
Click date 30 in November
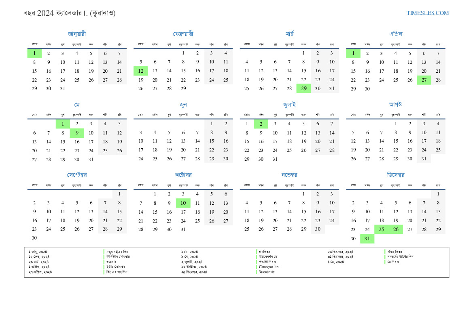[318, 229]
